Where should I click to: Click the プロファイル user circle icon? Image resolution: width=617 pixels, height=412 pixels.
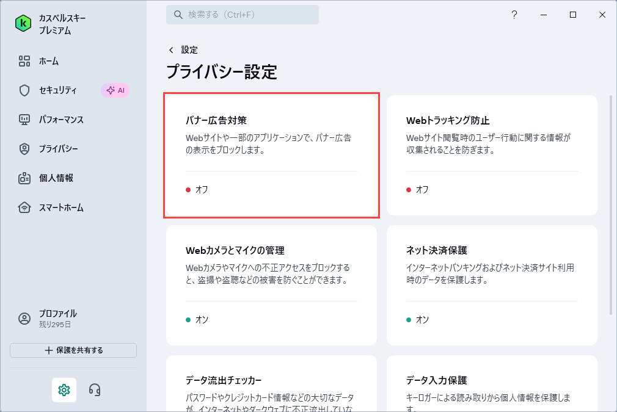click(24, 319)
